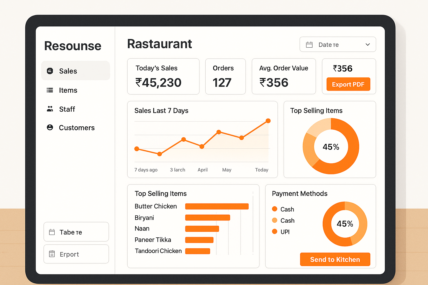Image resolution: width=428 pixels, height=285 pixels.
Task: Click the Customers person icon
Action: tap(50, 127)
